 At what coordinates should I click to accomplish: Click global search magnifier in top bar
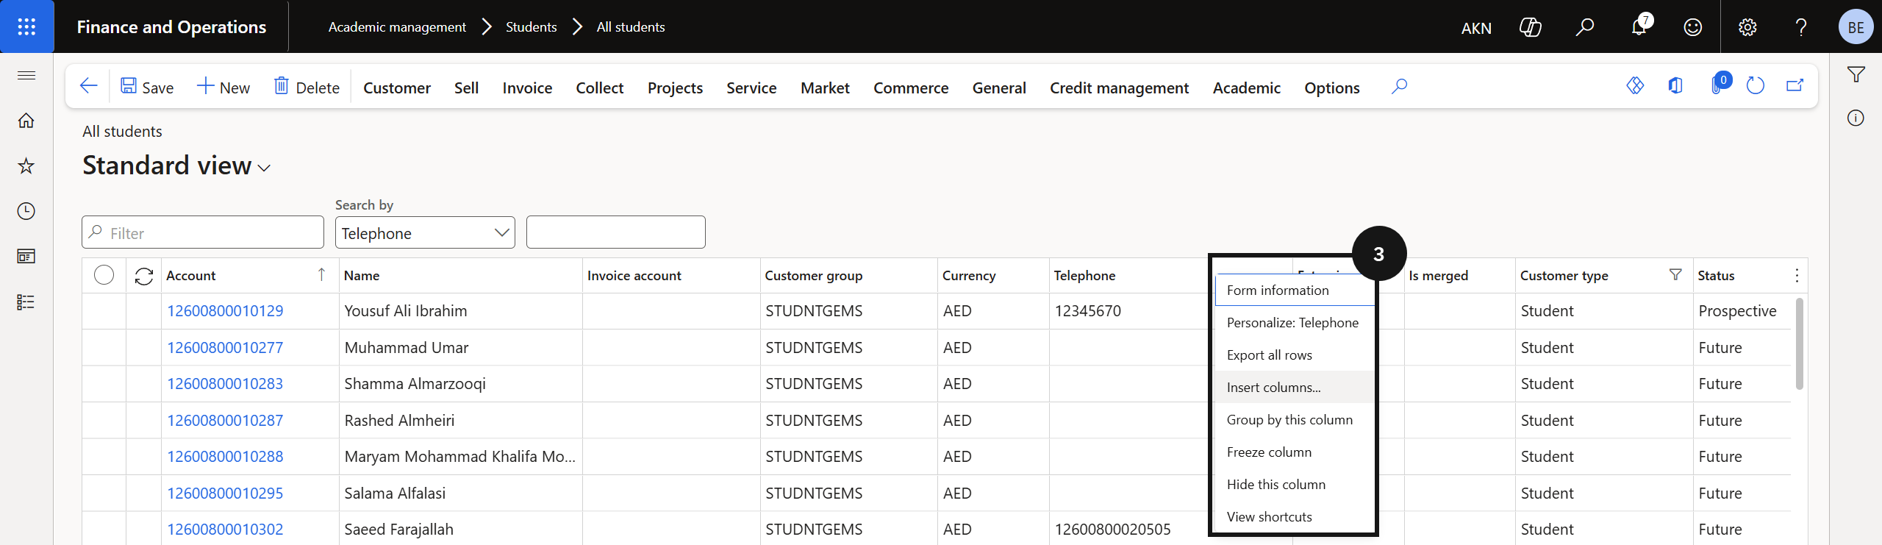[1585, 27]
